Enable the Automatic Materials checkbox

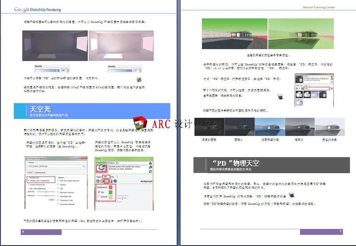coord(58,204)
